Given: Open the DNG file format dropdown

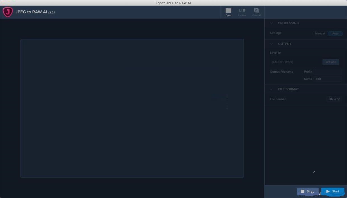Looking at the screenshot, I should (x=334, y=99).
